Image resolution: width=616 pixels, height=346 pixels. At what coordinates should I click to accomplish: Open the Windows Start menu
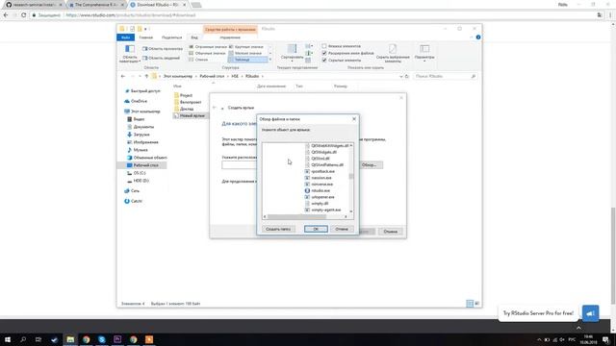click(x=8, y=339)
